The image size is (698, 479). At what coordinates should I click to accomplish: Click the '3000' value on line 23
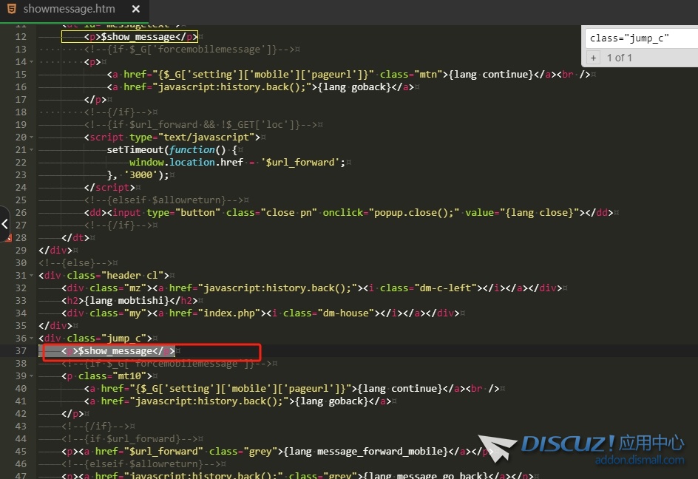click(x=140, y=175)
